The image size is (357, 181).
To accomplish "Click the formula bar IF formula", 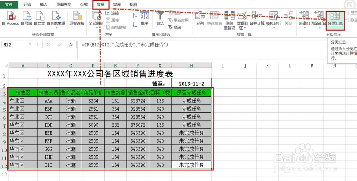I will pyautogui.click(x=125, y=45).
